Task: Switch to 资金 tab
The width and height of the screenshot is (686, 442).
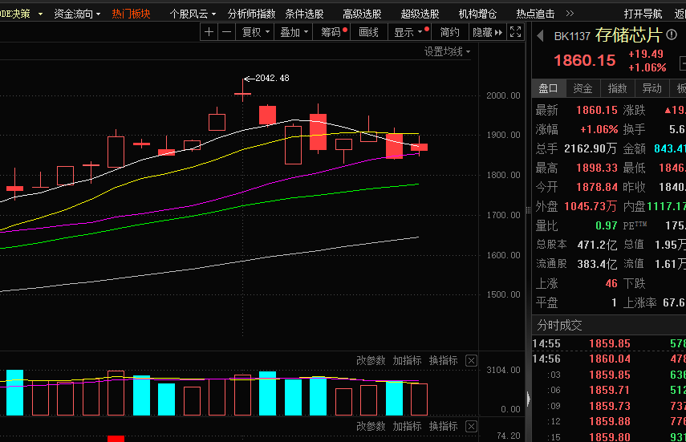Action: 582,88
